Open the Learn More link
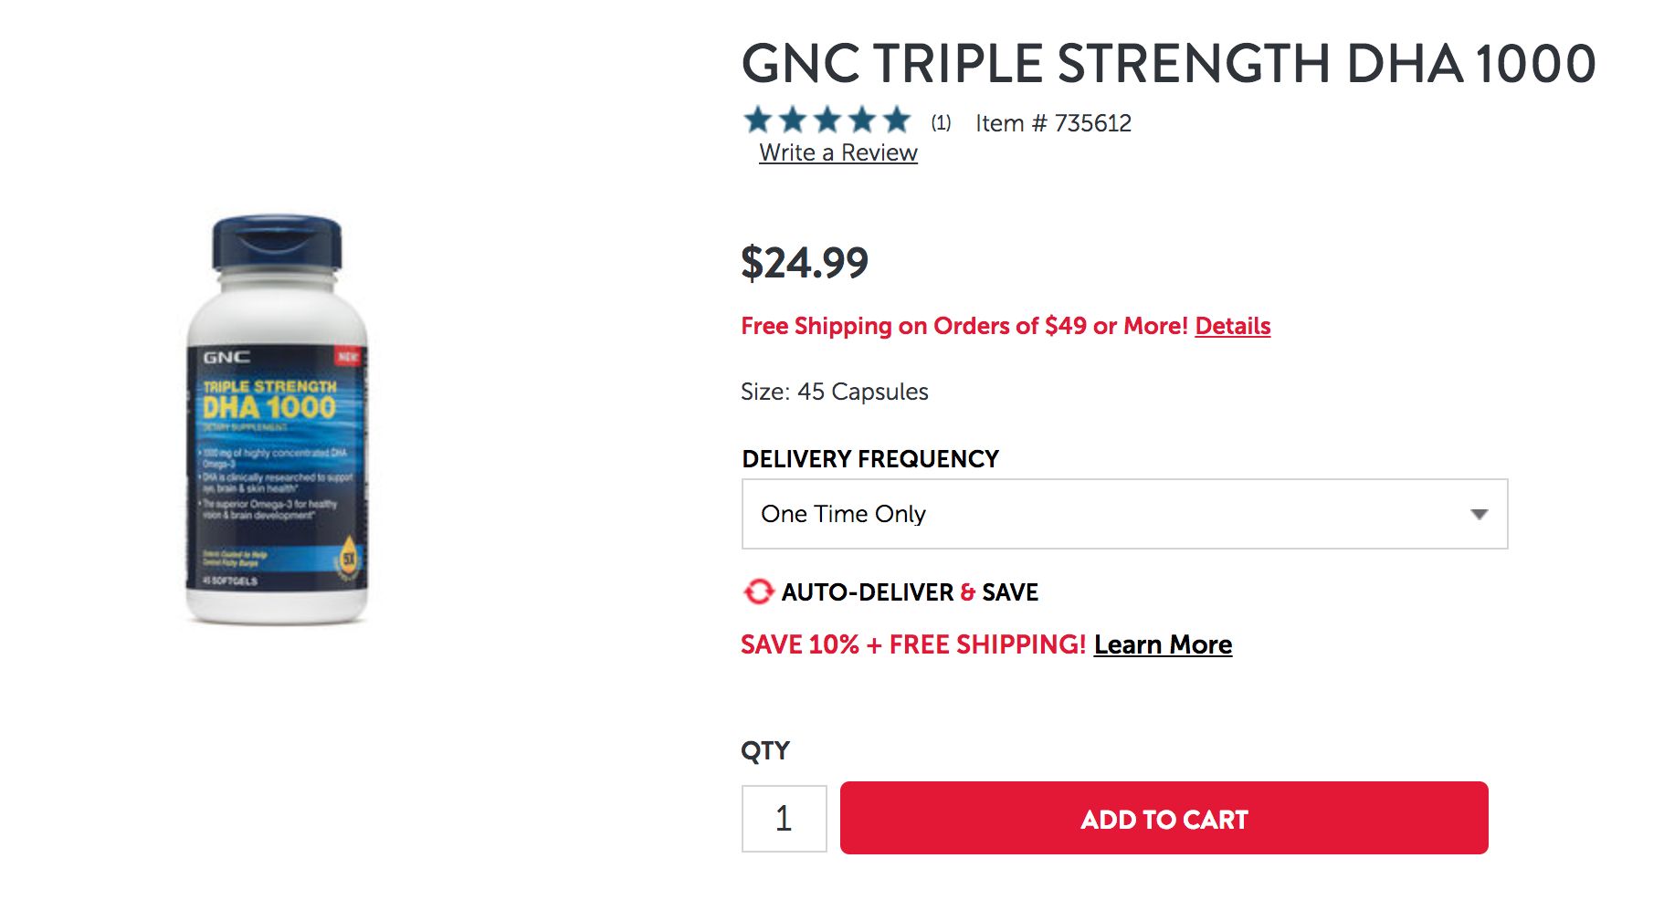 point(1163,644)
